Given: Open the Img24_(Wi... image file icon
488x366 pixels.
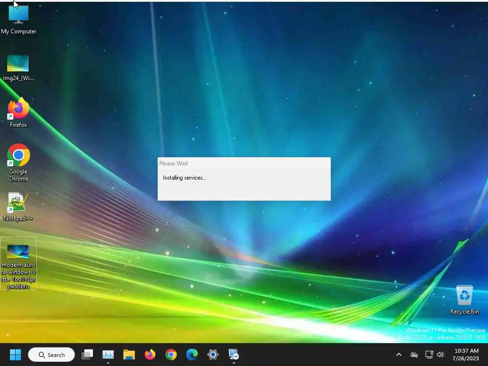Looking at the screenshot, I should pyautogui.click(x=18, y=68).
